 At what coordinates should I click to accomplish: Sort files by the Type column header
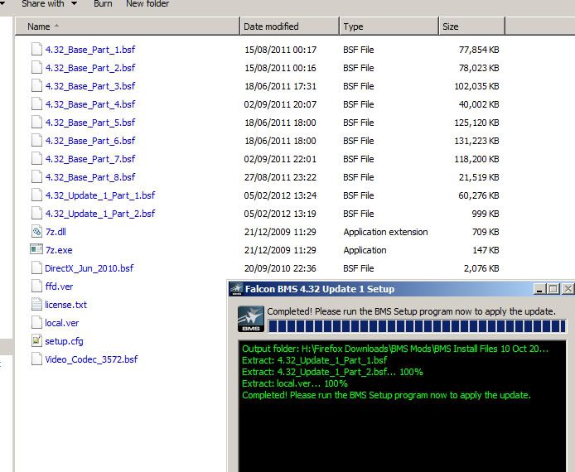389,26
